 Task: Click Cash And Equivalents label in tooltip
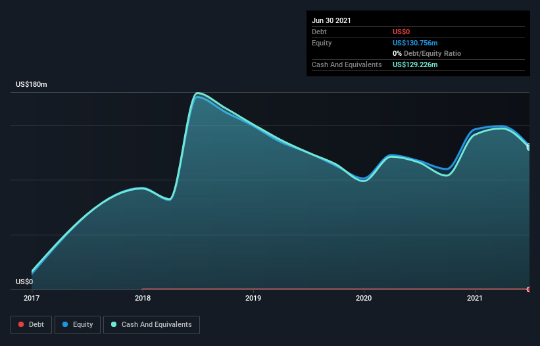click(x=347, y=64)
